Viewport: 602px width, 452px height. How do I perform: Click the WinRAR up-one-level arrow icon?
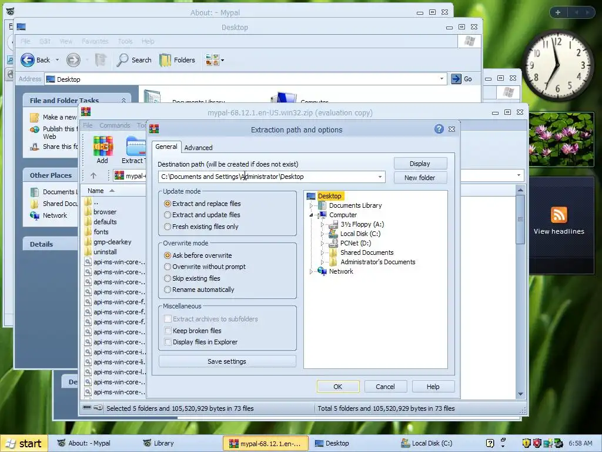point(93,175)
